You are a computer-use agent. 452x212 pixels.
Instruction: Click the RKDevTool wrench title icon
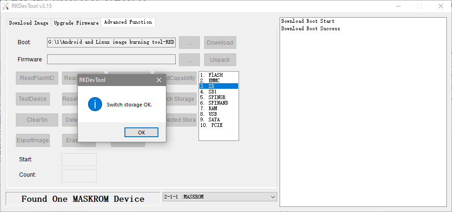pos(6,6)
